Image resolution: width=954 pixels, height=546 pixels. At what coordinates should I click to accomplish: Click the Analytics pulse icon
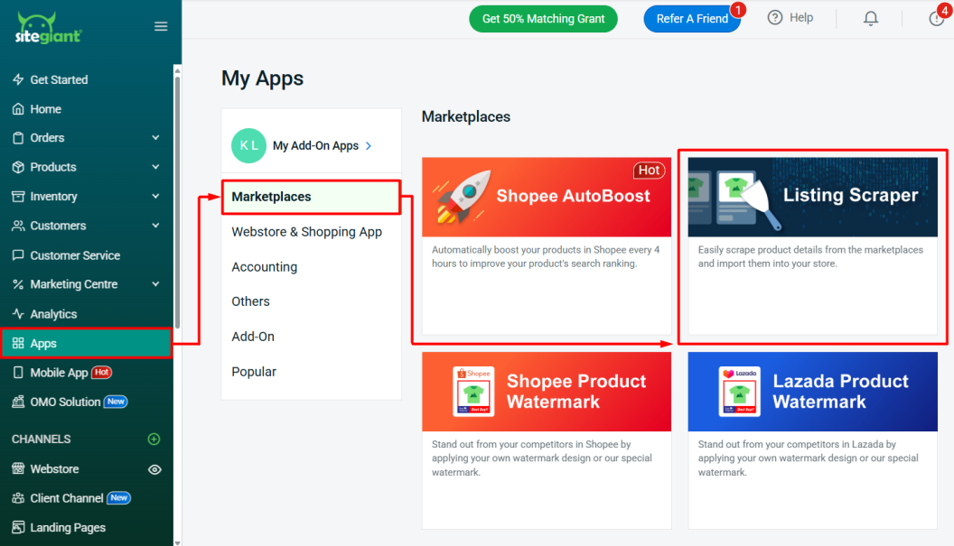18,314
